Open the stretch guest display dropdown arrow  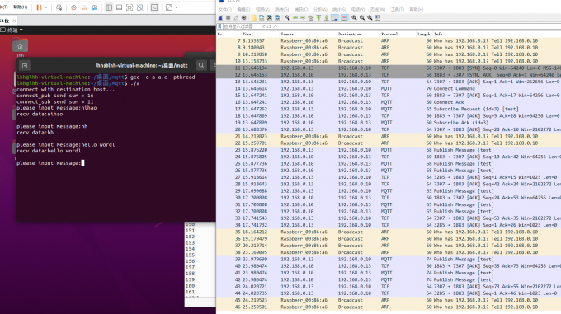click(177, 7)
